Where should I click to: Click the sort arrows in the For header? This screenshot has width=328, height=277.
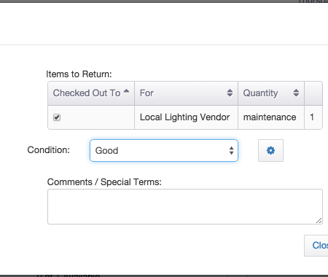coord(230,93)
